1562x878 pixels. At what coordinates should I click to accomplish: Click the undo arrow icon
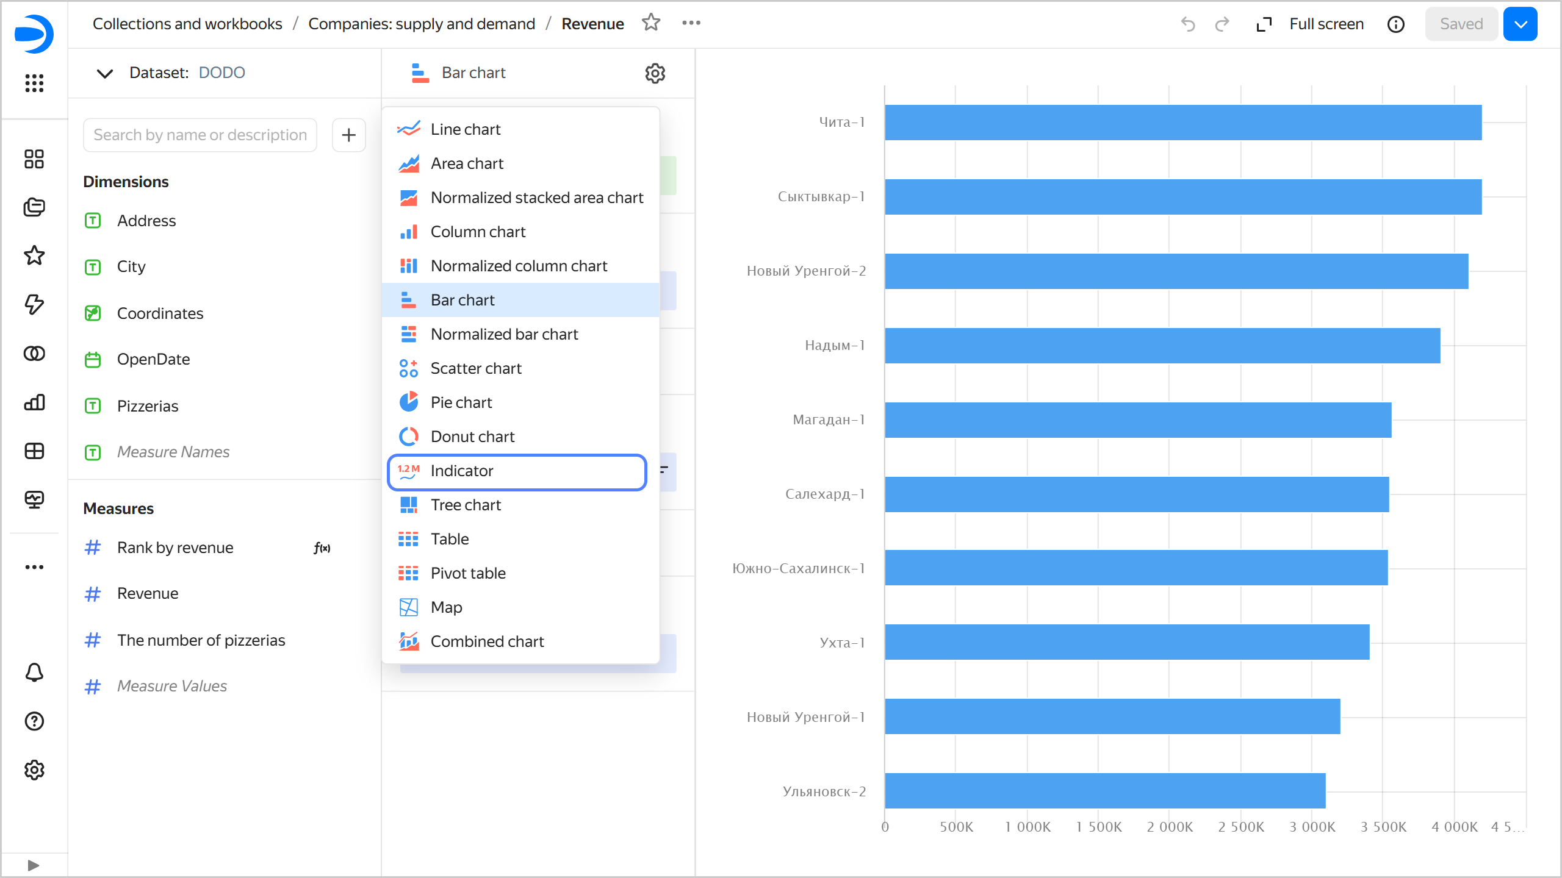1187,24
